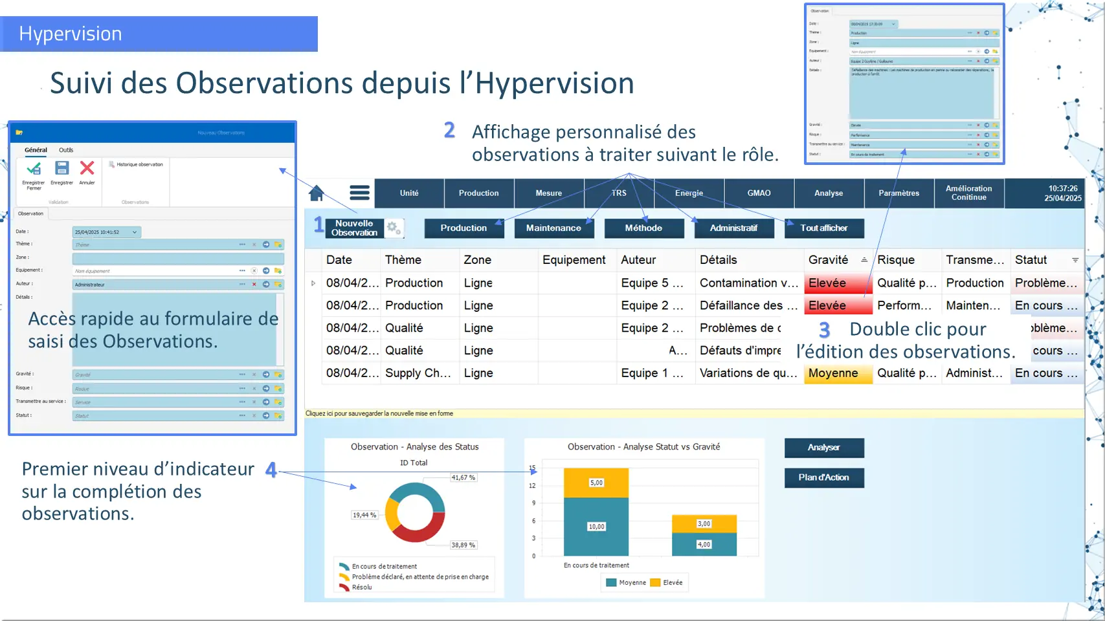Click the gear icon beside Nouvelle Observation
This screenshot has height=621, width=1105.
coord(393,228)
